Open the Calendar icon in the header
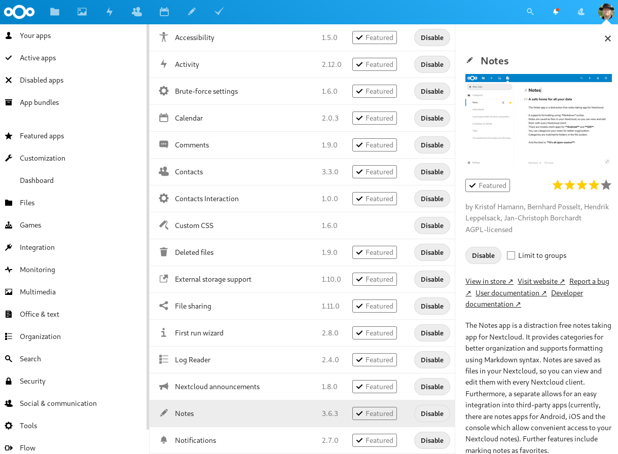This screenshot has height=454, width=618. pos(164,12)
